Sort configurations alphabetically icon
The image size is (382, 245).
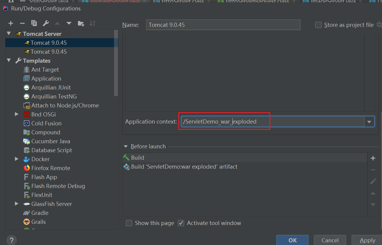92,23
